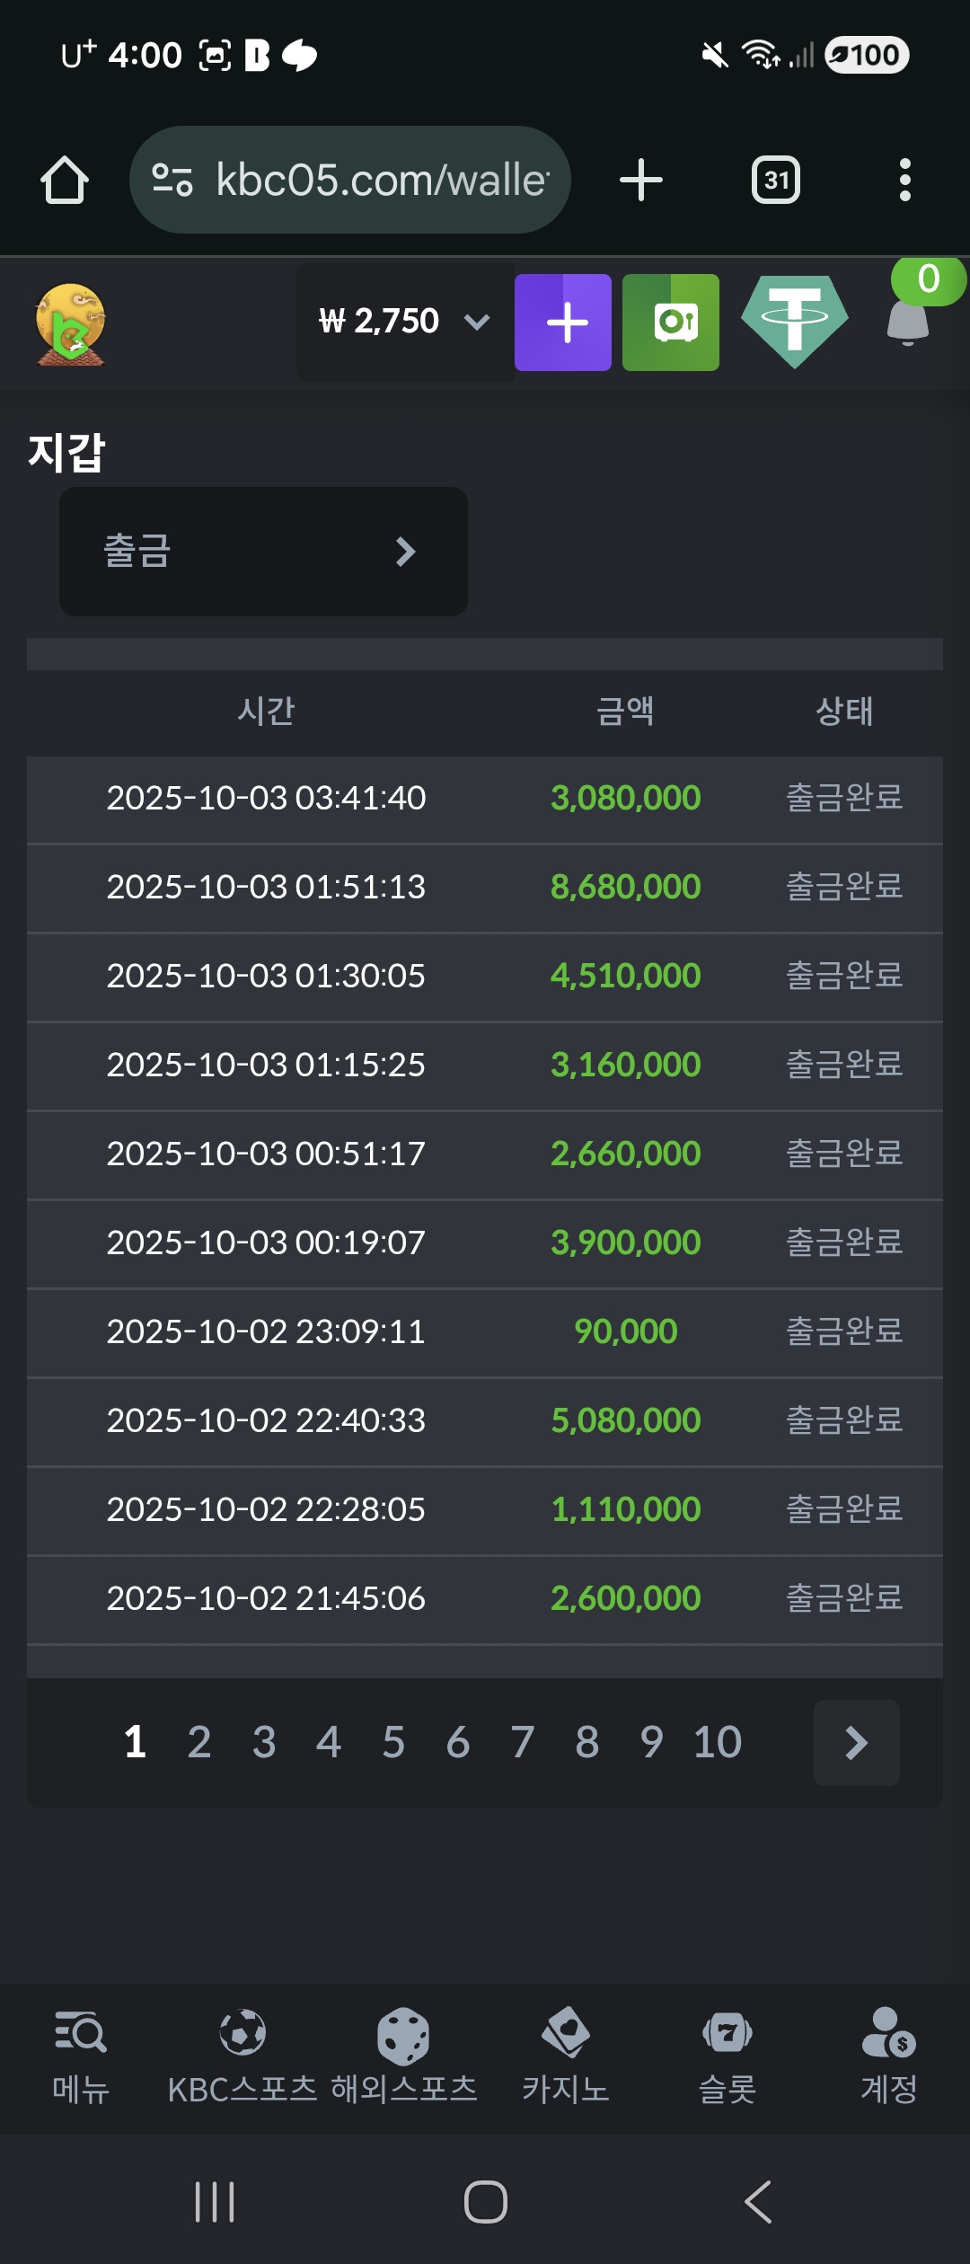The image size is (970, 2264).
Task: Open the 메뉴 tab
Action: pyautogui.click(x=81, y=2057)
